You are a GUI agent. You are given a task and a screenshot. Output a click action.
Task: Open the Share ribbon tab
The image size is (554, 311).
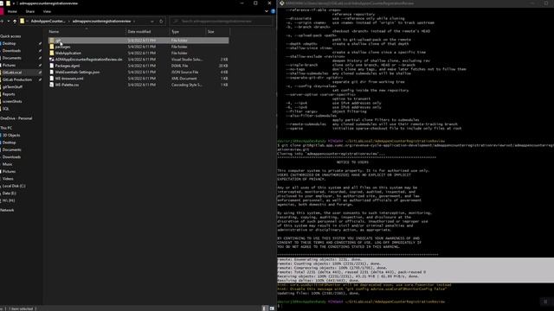pos(30,11)
